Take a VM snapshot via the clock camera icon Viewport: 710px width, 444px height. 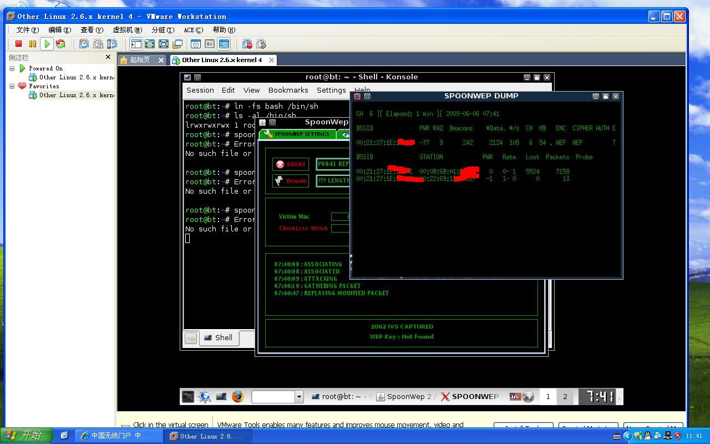coord(84,44)
